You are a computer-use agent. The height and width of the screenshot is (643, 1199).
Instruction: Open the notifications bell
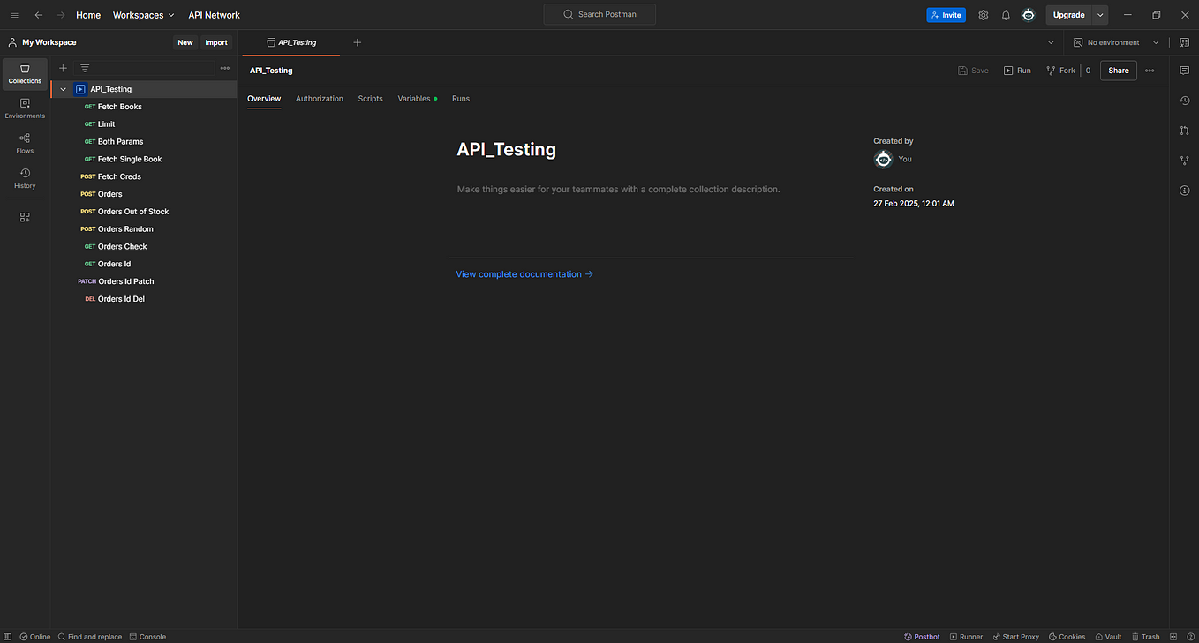point(1006,15)
